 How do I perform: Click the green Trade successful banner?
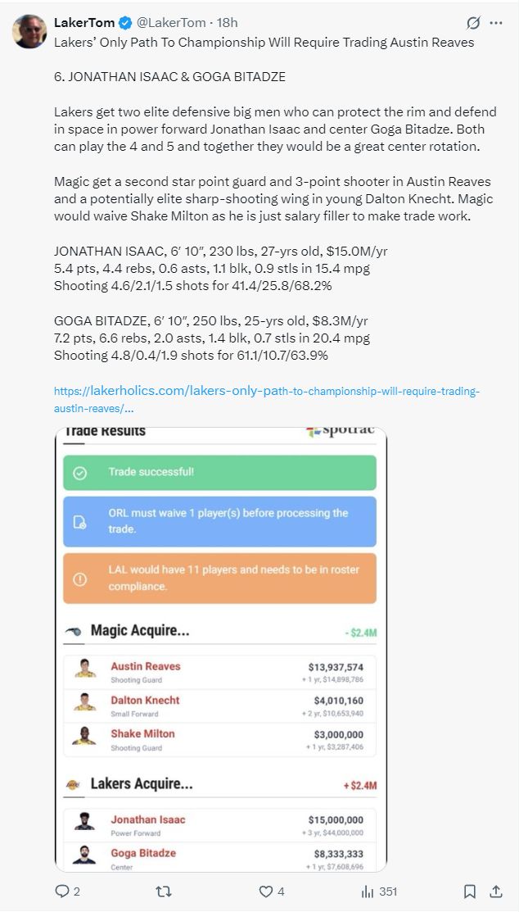tap(219, 473)
